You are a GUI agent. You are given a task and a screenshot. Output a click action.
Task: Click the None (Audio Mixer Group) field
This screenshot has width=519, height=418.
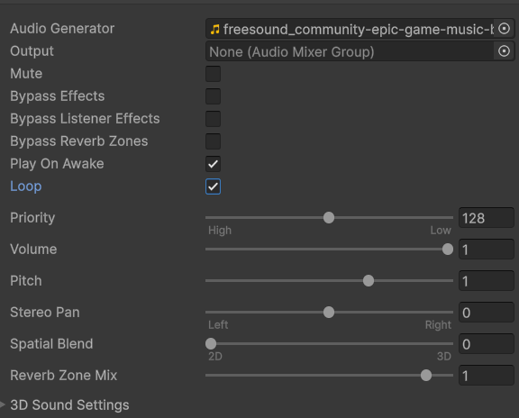(x=350, y=51)
